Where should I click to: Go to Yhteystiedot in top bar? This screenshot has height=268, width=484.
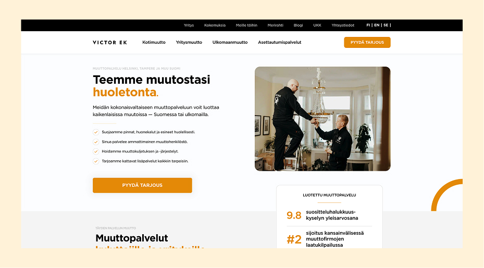[x=343, y=25]
